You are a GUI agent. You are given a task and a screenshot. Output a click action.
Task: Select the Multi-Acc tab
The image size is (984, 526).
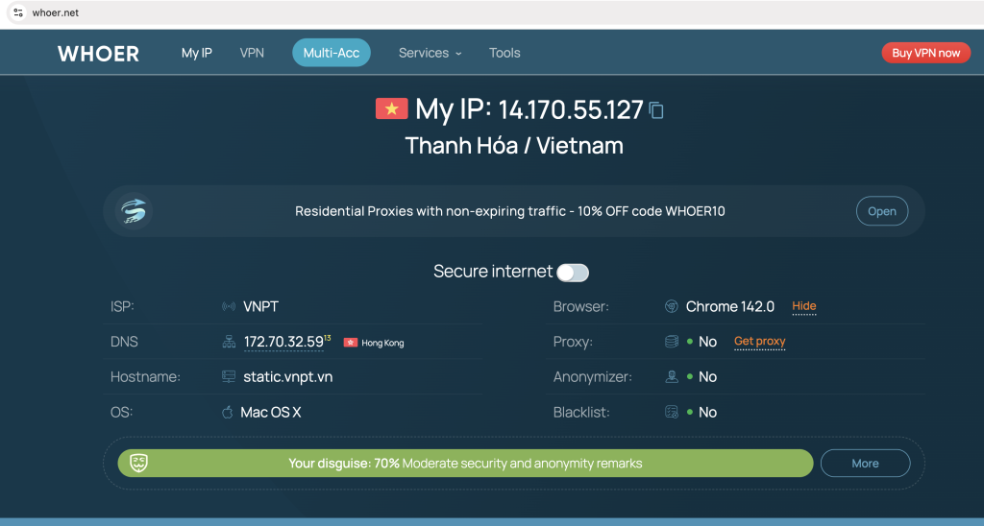[332, 53]
